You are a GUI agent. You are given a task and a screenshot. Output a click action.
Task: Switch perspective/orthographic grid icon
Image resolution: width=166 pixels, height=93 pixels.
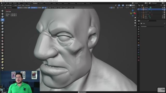[135, 26]
